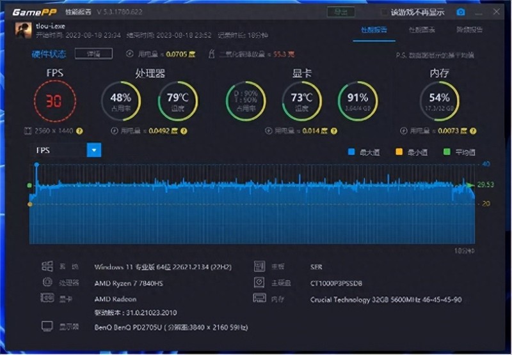This screenshot has width=512, height=355.
Task: Click the memory icon next to Crucial Technology
Action: point(260,298)
